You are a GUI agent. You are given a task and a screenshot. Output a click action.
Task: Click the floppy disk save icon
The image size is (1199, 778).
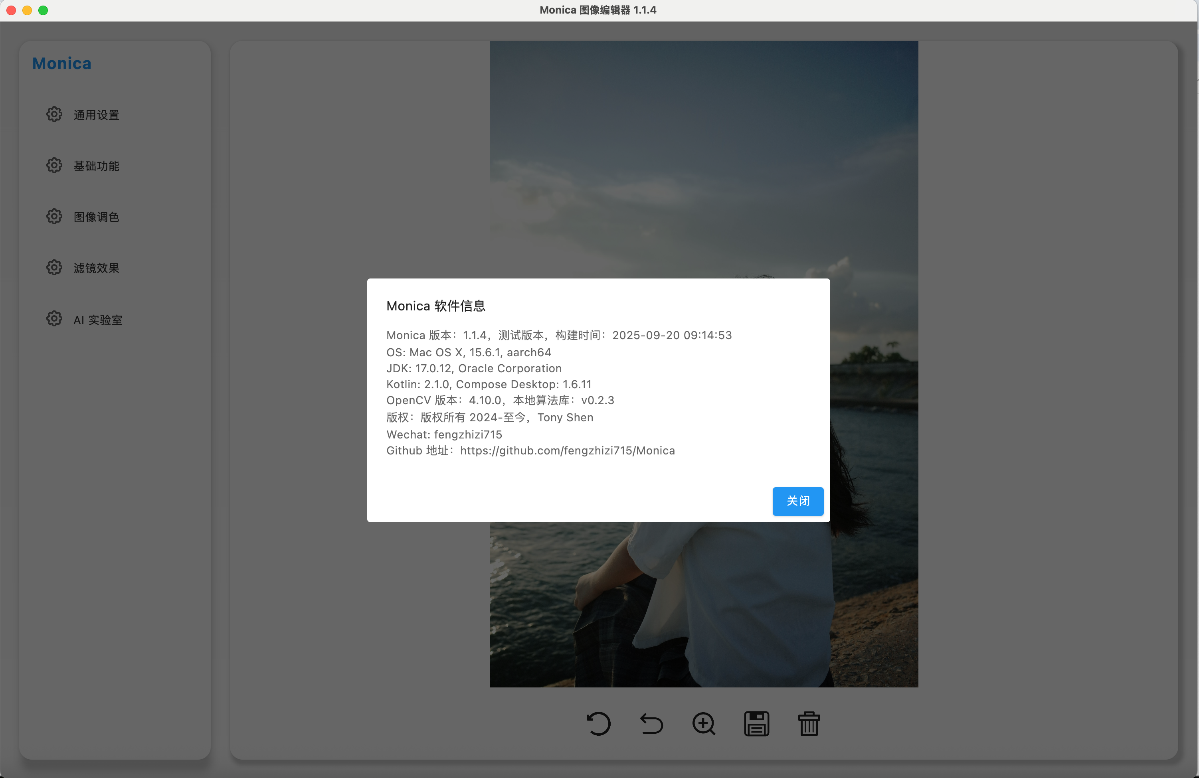[756, 724]
